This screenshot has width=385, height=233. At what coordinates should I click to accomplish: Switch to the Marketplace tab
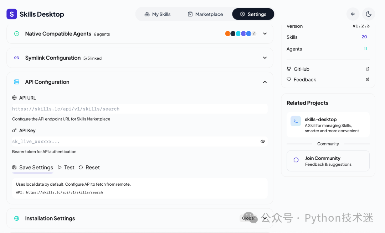click(205, 14)
